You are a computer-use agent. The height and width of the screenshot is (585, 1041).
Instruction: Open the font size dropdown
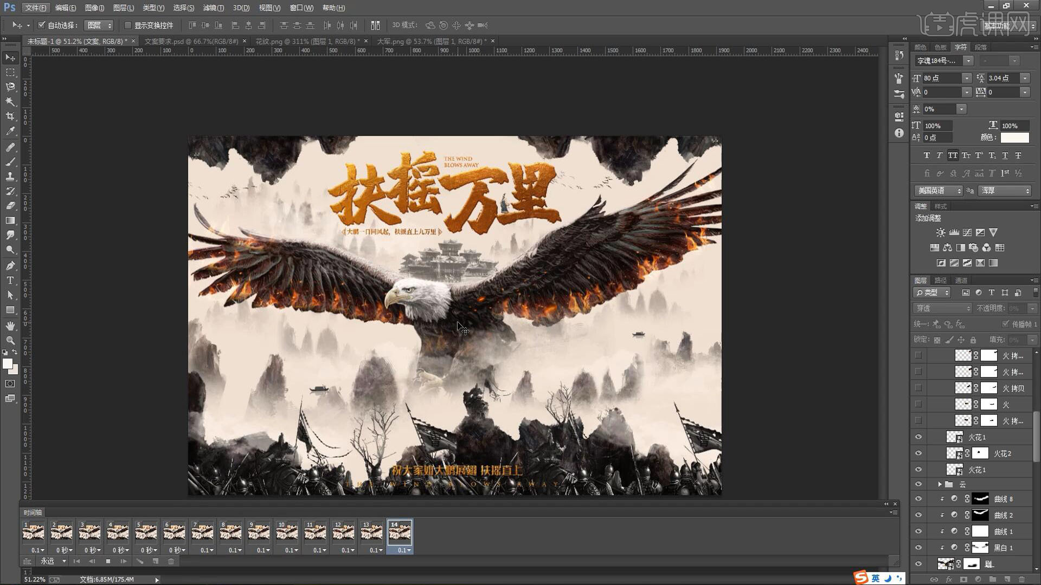(967, 78)
